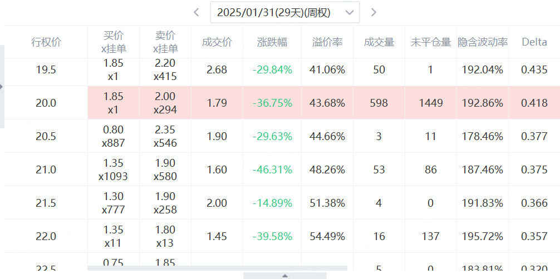This screenshot has width=560, height=279.
Task: Click ask price 2.00 x294 cell
Action: 165,103
